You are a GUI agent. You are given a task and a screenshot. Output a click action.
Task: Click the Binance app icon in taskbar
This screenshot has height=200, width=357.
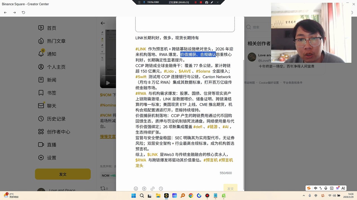click(x=166, y=196)
